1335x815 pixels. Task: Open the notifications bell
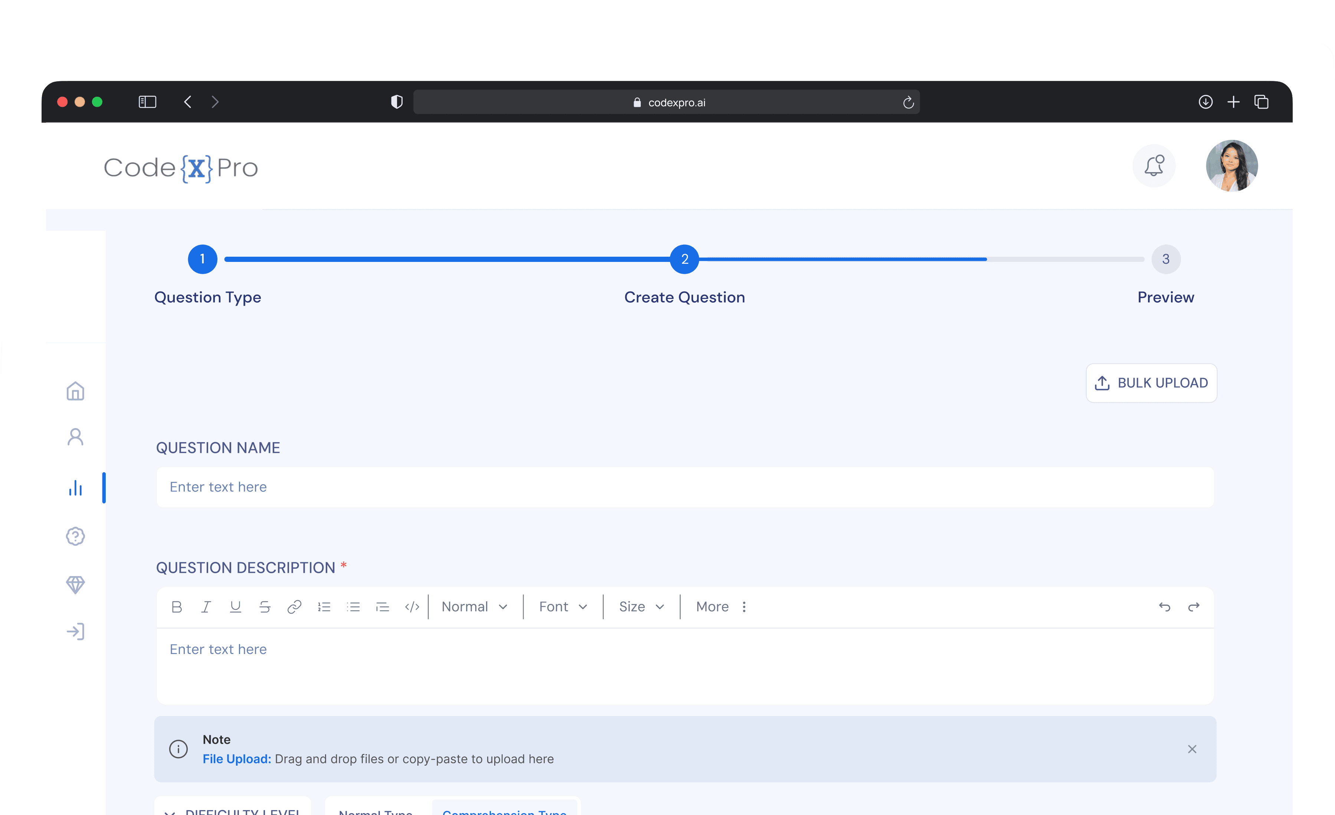click(x=1154, y=166)
